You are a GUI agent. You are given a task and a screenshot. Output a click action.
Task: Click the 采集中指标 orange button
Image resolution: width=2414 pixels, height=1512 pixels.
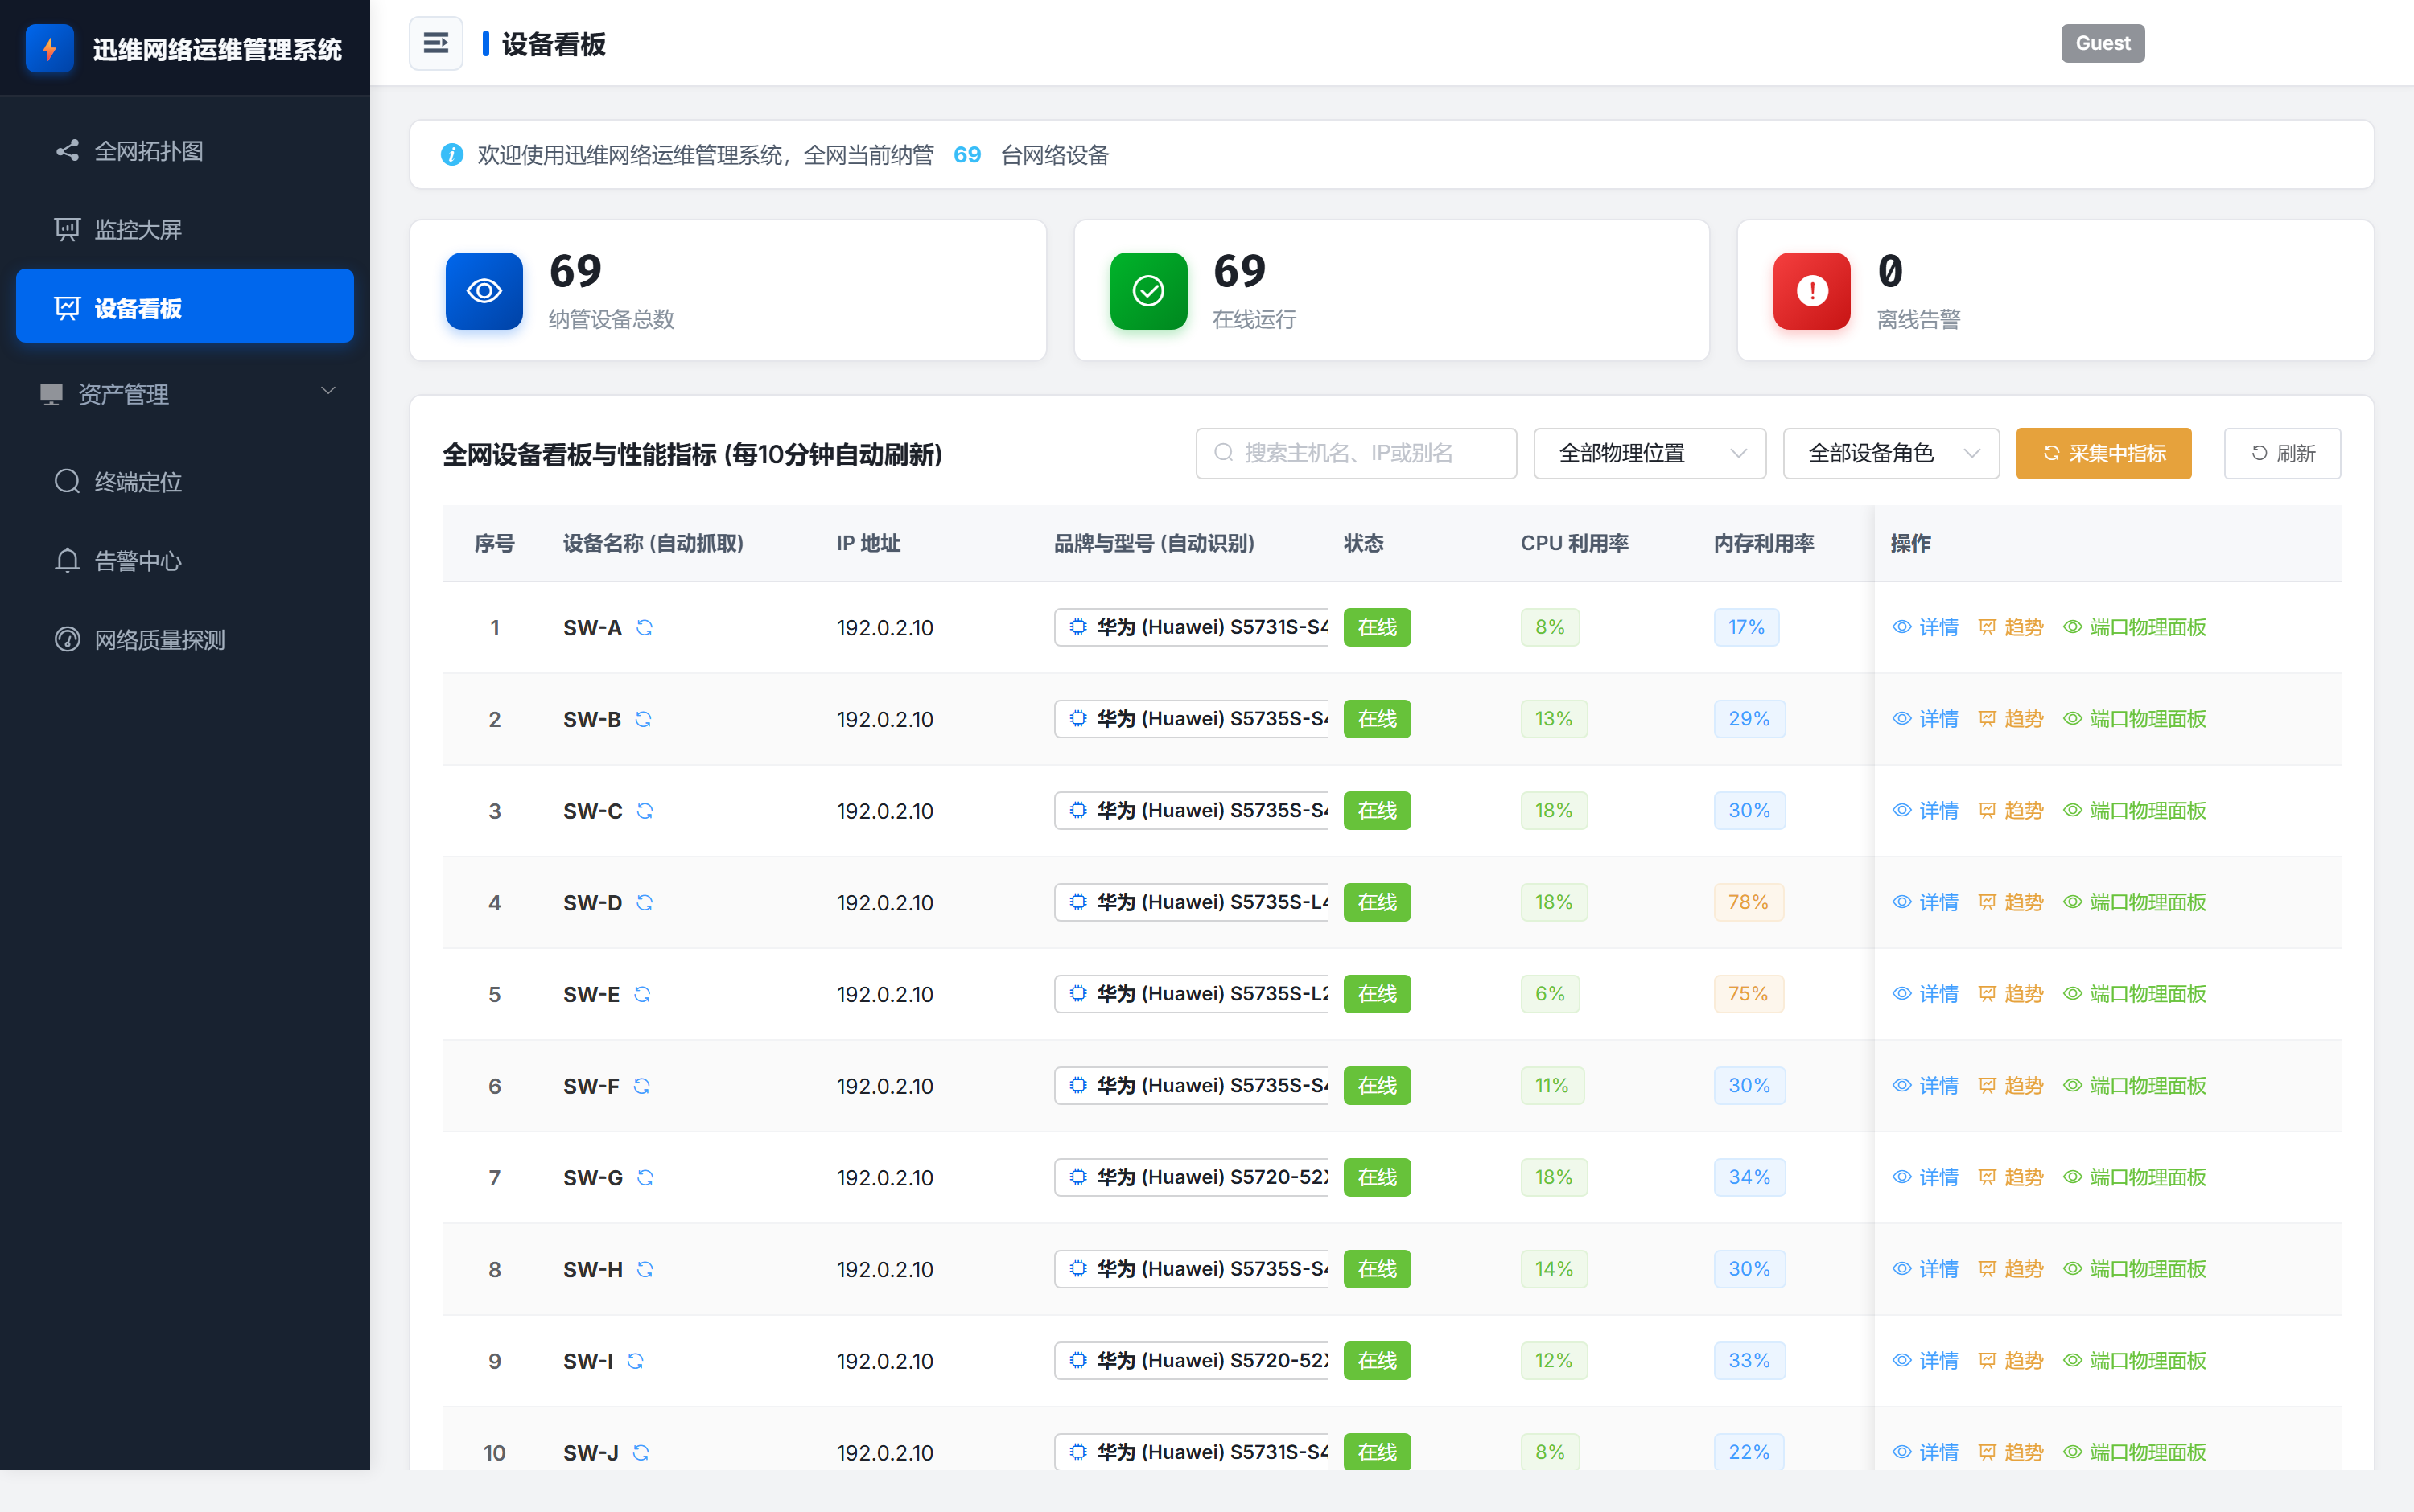2103,453
